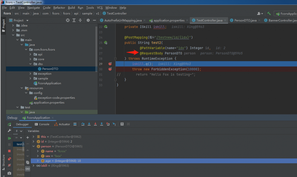This screenshot has width=297, height=177.
Task: Click Show Execution Point icon
Action: [75, 124]
